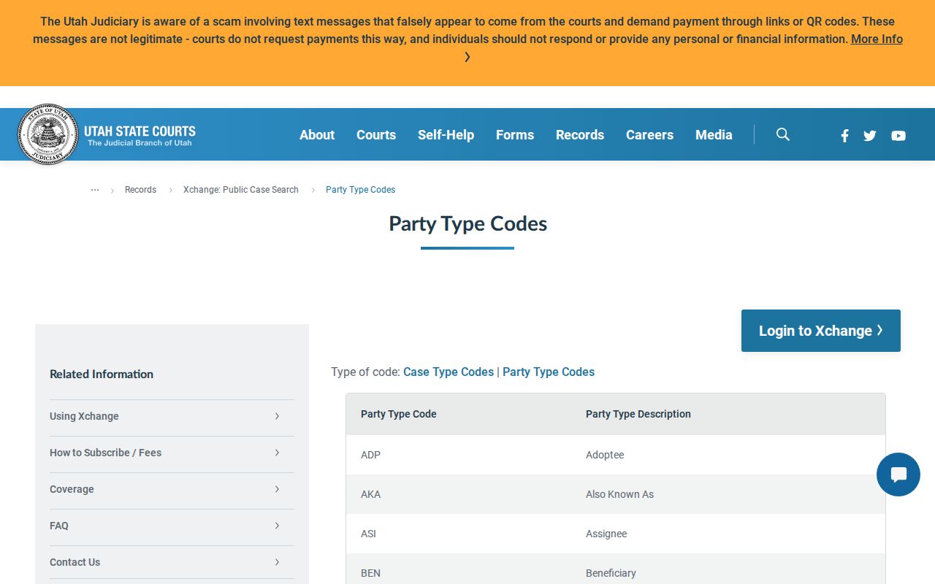Open the YouTube icon link
Screen dimensions: 935x584
(898, 135)
